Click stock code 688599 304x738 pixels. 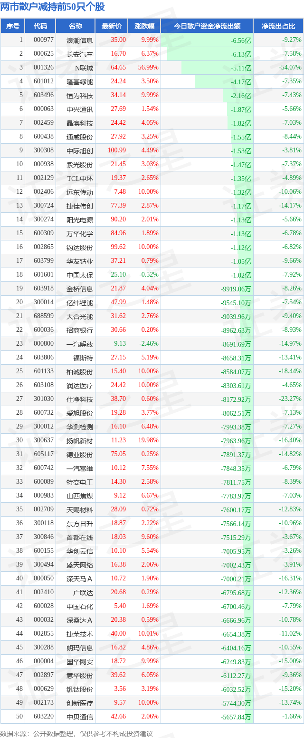click(x=44, y=316)
